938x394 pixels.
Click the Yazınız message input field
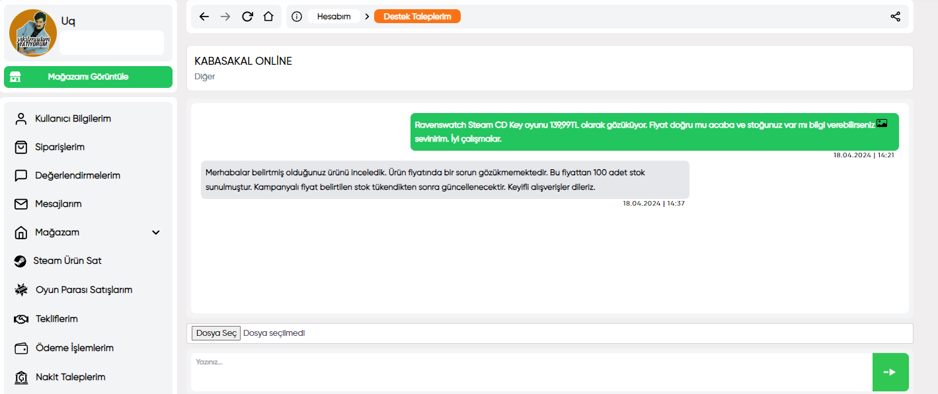click(531, 372)
